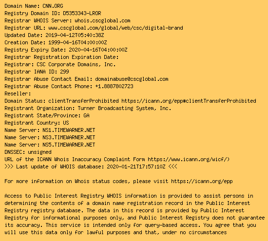Click the Turner Broadcasting System, Inc. text
Image resolution: width=268 pixels, height=241 pixels.
point(124,108)
